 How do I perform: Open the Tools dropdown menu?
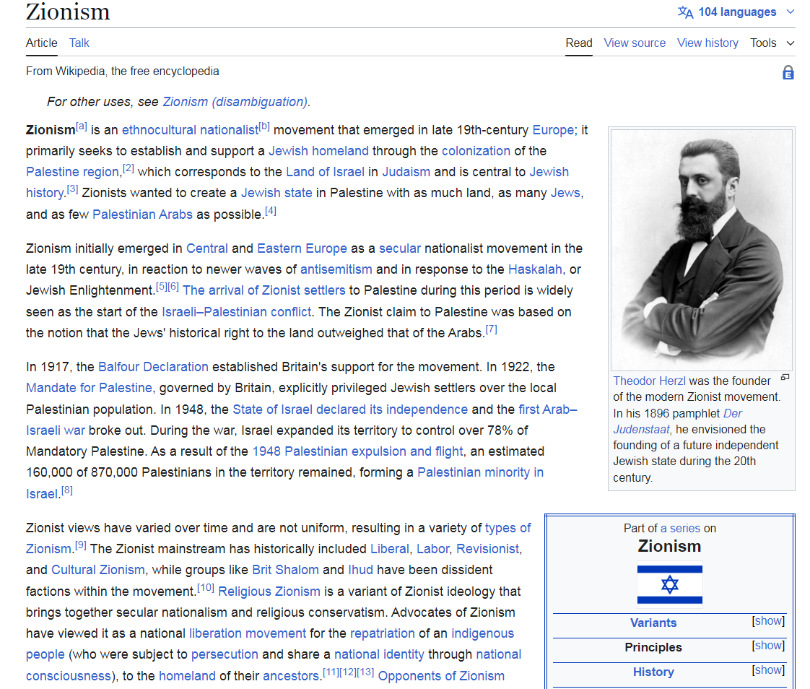click(x=772, y=43)
